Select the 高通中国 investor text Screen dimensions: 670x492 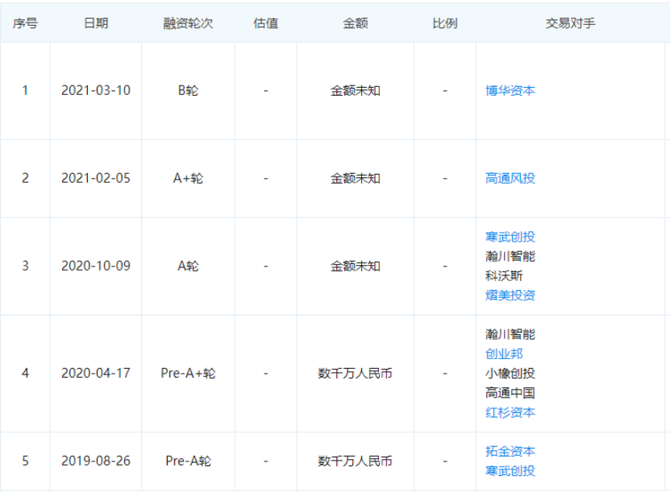510,393
